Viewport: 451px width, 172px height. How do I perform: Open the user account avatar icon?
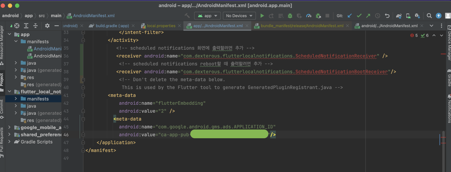point(448,16)
